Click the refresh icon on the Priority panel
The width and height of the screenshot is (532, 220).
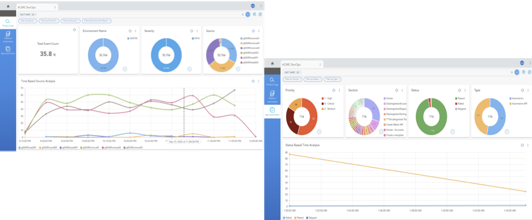tap(334, 90)
